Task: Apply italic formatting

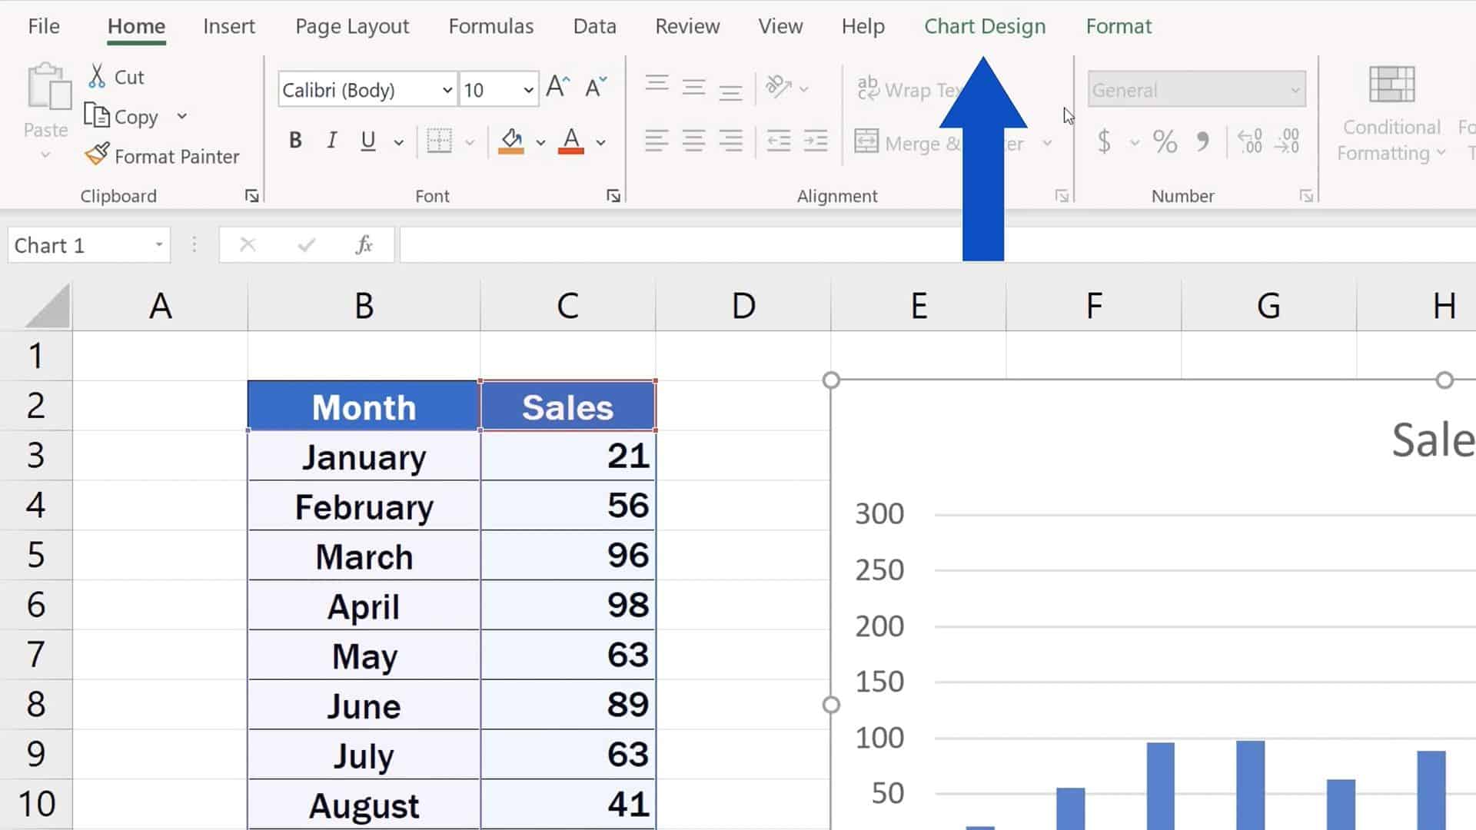Action: pyautogui.click(x=331, y=141)
